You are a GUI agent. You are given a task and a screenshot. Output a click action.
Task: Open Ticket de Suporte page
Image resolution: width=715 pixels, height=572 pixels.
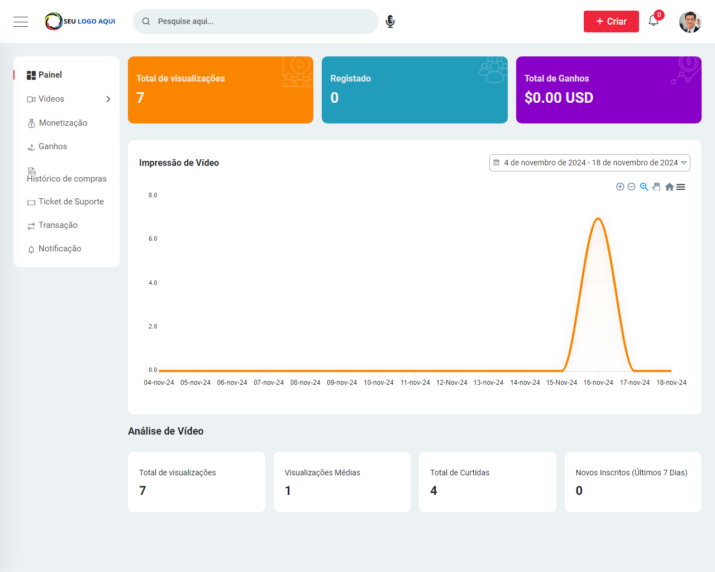click(x=71, y=202)
